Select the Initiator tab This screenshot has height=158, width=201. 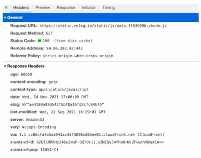pos(89,7)
